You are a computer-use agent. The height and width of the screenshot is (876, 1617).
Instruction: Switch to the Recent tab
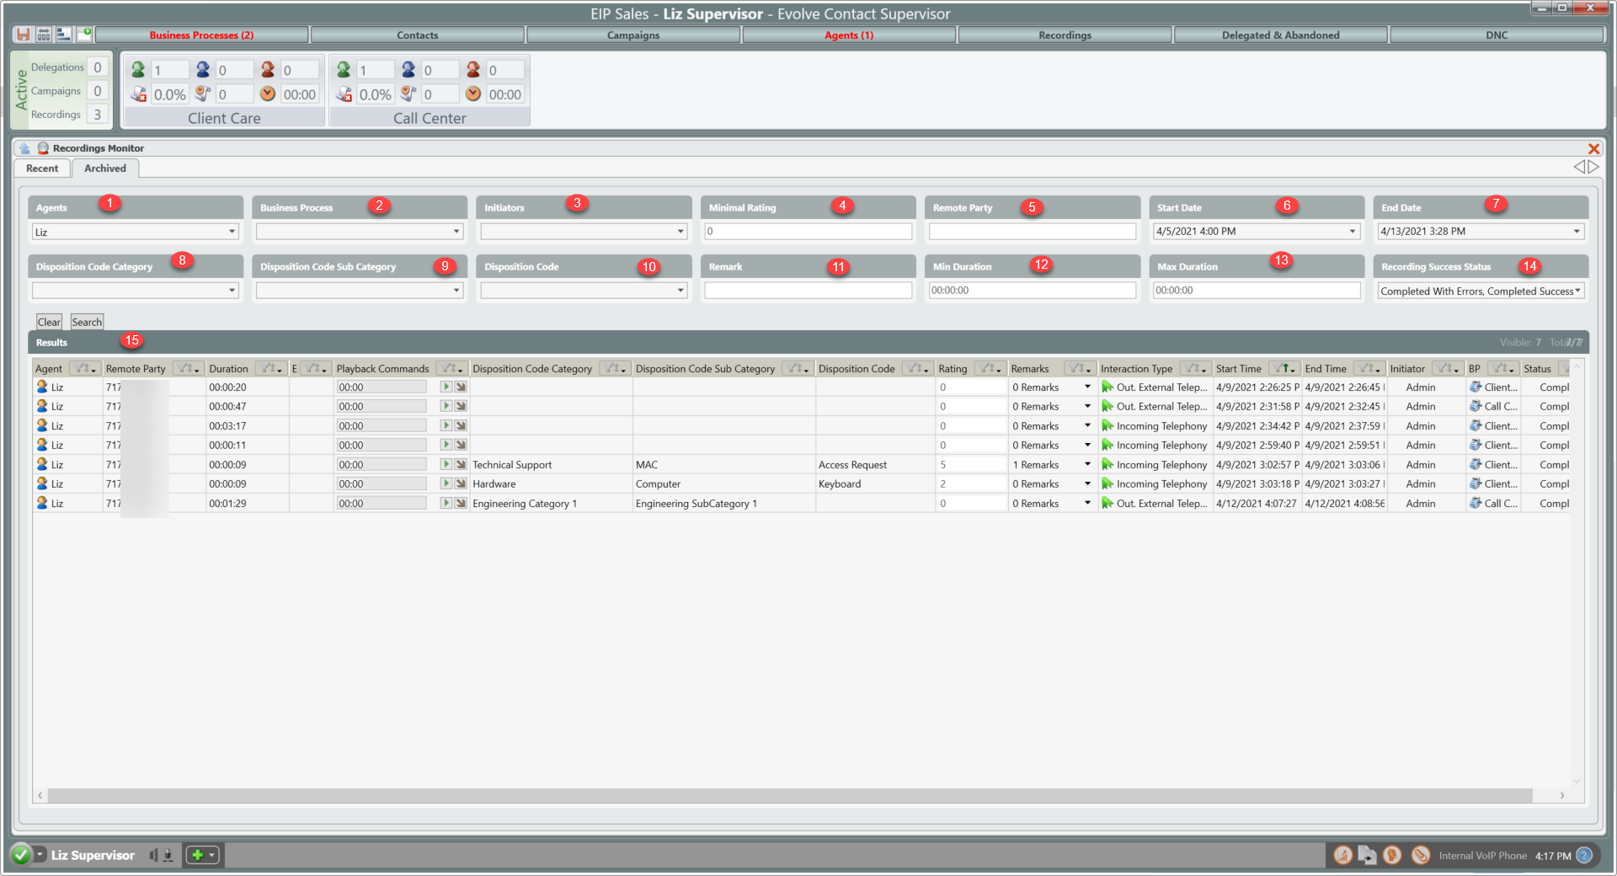pos(42,168)
